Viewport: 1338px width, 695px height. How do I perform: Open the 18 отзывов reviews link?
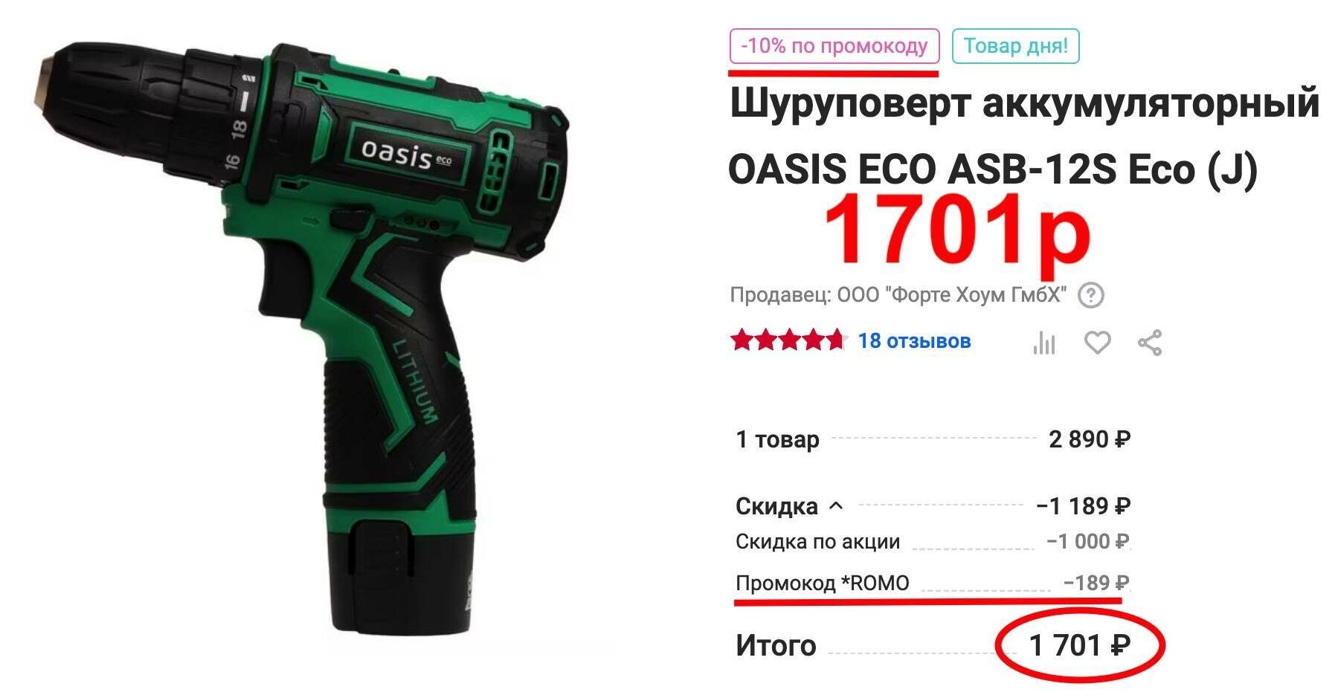click(x=914, y=340)
